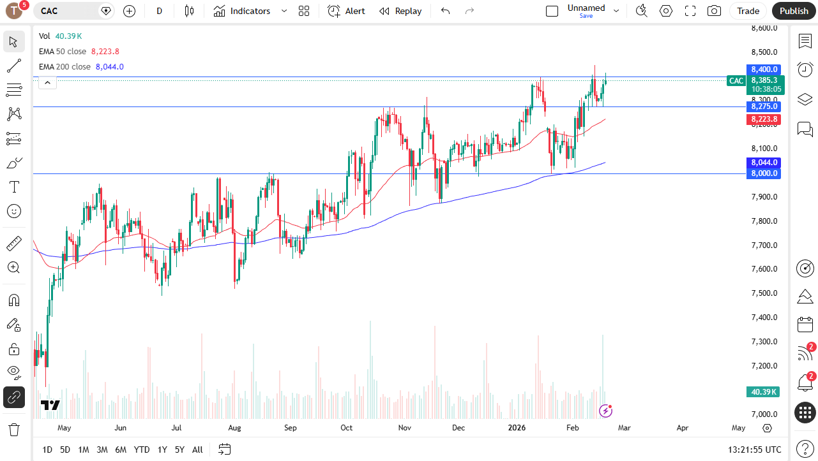Click the Publish button
Image resolution: width=818 pixels, height=461 pixels.
coord(794,11)
